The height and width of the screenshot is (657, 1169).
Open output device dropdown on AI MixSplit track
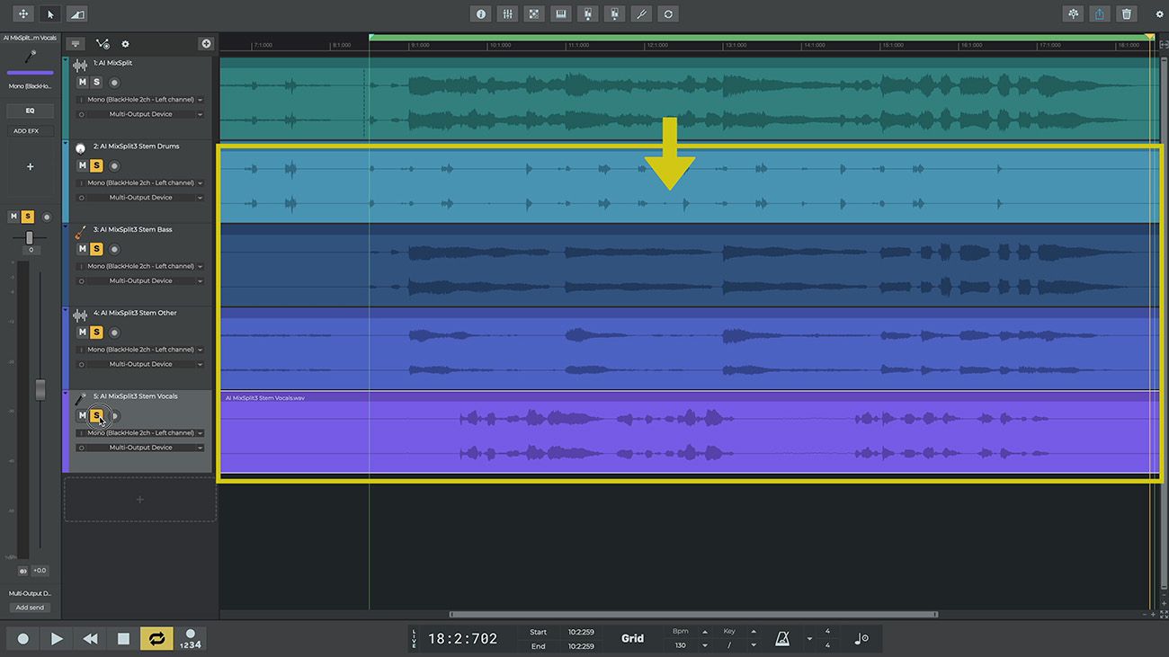point(141,114)
